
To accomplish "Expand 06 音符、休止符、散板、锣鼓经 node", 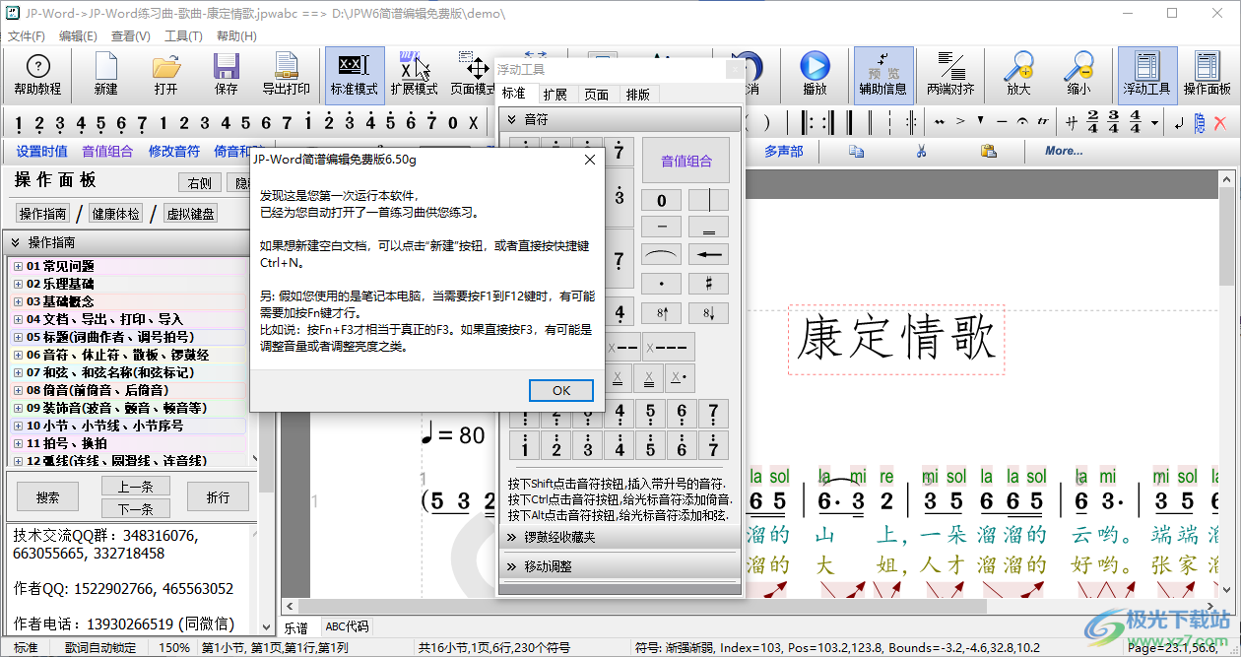I will (18, 355).
